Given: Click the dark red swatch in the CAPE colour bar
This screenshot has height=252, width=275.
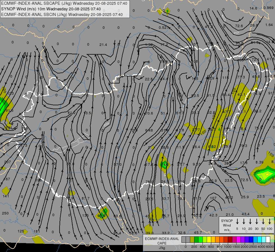Looking at the screenshot, I should pos(230,239).
